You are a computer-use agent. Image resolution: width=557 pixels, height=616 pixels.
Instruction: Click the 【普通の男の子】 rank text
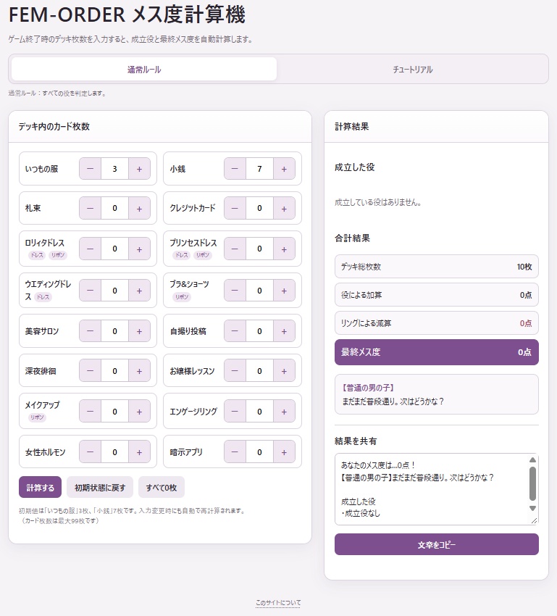point(368,388)
